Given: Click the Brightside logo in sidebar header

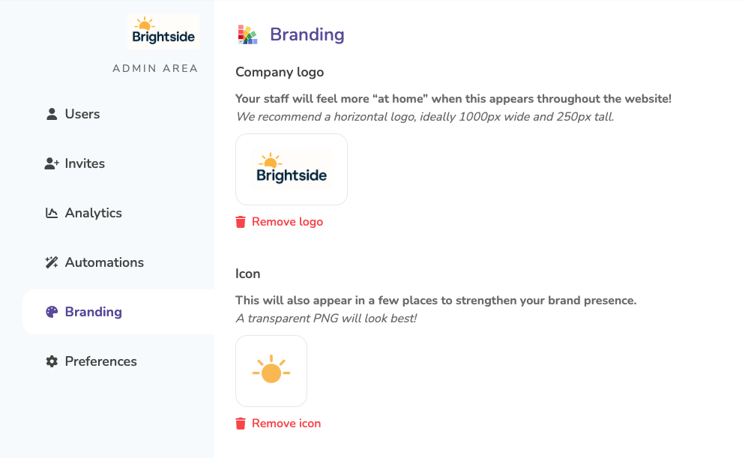Looking at the screenshot, I should tap(163, 31).
